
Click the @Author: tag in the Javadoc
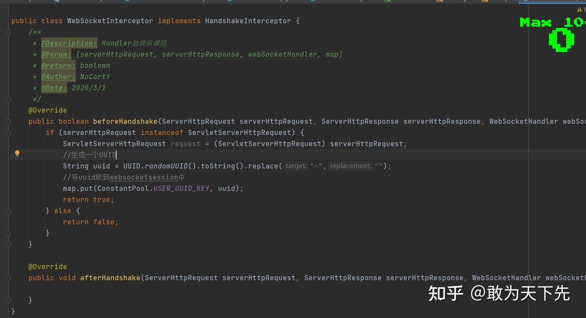point(58,76)
